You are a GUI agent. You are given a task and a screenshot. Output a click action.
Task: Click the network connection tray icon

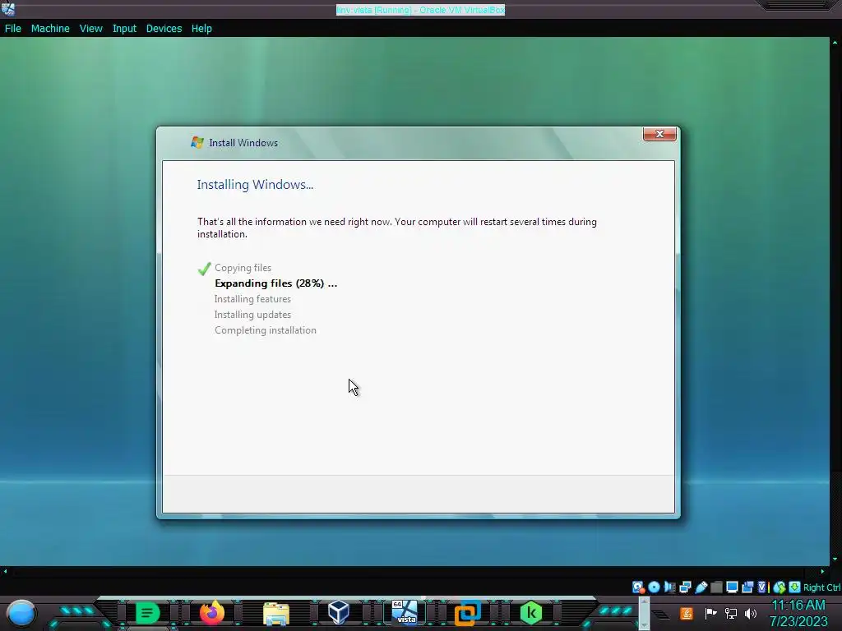730,613
